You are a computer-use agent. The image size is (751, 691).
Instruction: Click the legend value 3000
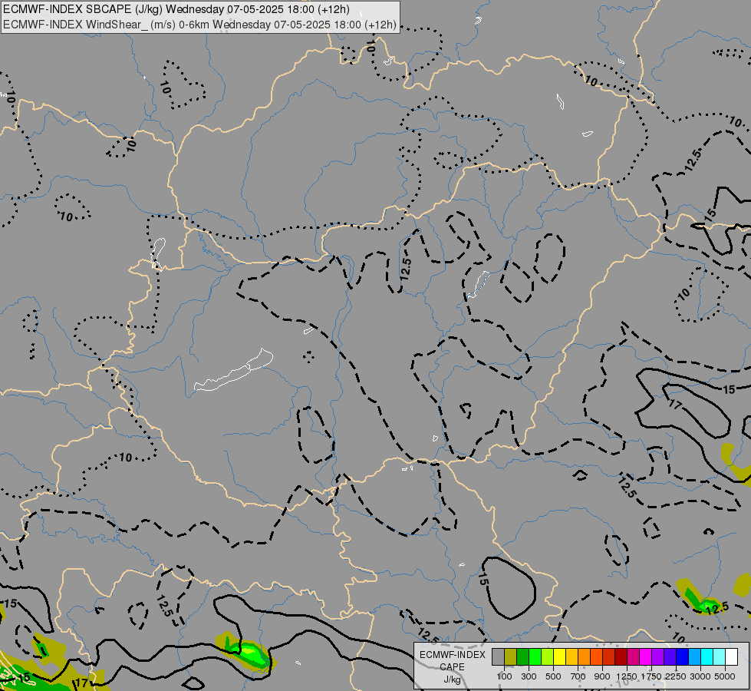pyautogui.click(x=700, y=676)
